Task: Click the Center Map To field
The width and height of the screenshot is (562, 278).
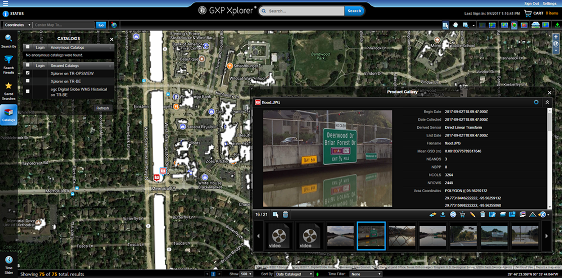Action: (64, 25)
